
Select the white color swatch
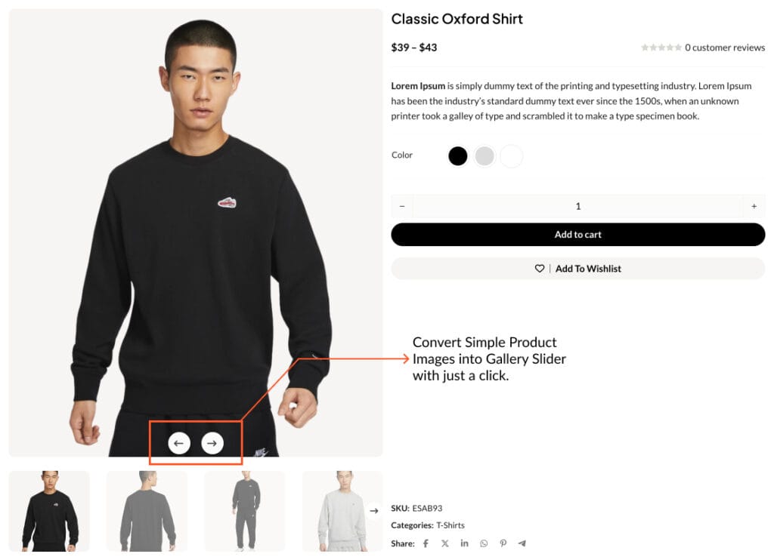coord(511,156)
